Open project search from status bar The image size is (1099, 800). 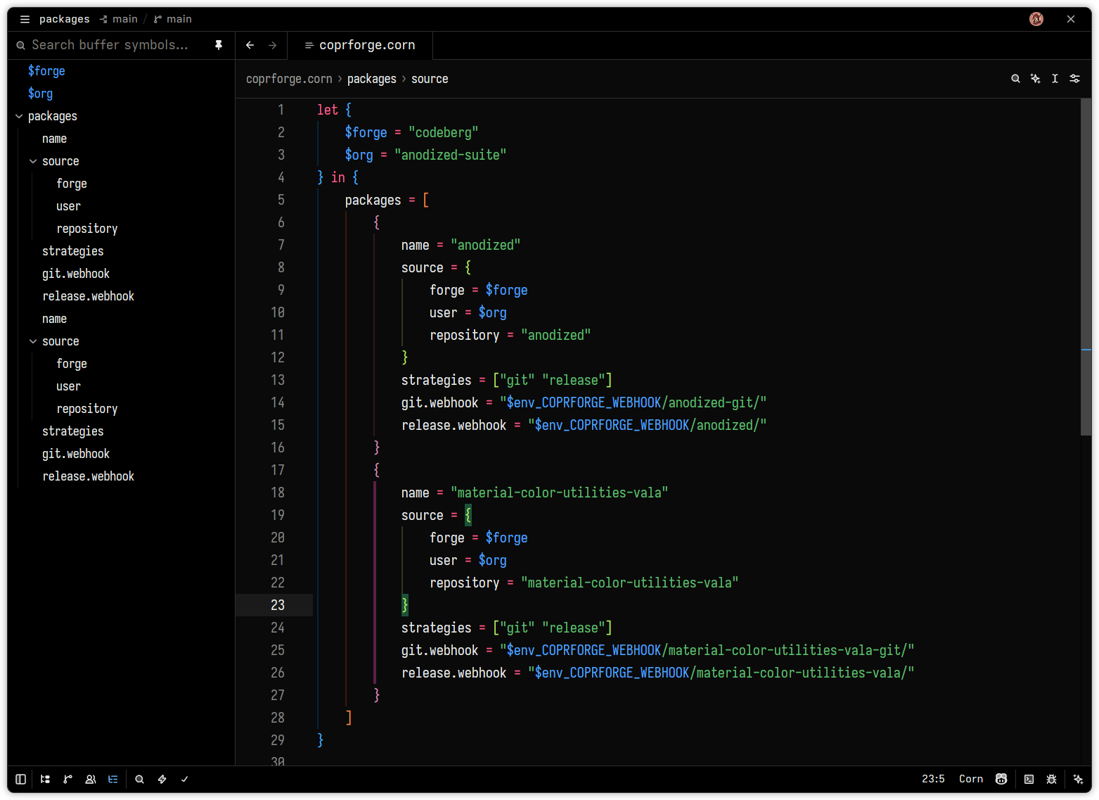point(140,779)
